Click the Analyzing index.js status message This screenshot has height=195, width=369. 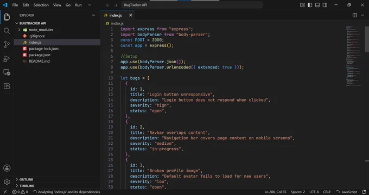pyautogui.click(x=66, y=192)
